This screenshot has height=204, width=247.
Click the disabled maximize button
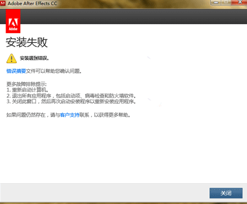(226, 2)
